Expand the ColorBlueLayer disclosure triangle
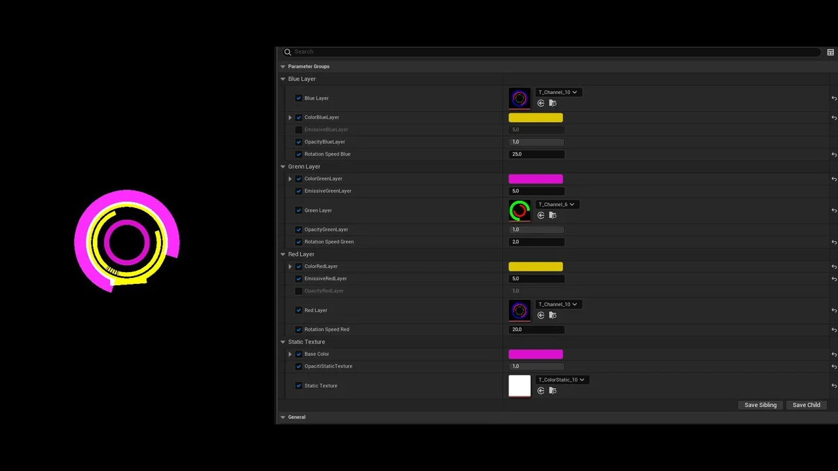Screen dimensions: 838x471 (290, 117)
